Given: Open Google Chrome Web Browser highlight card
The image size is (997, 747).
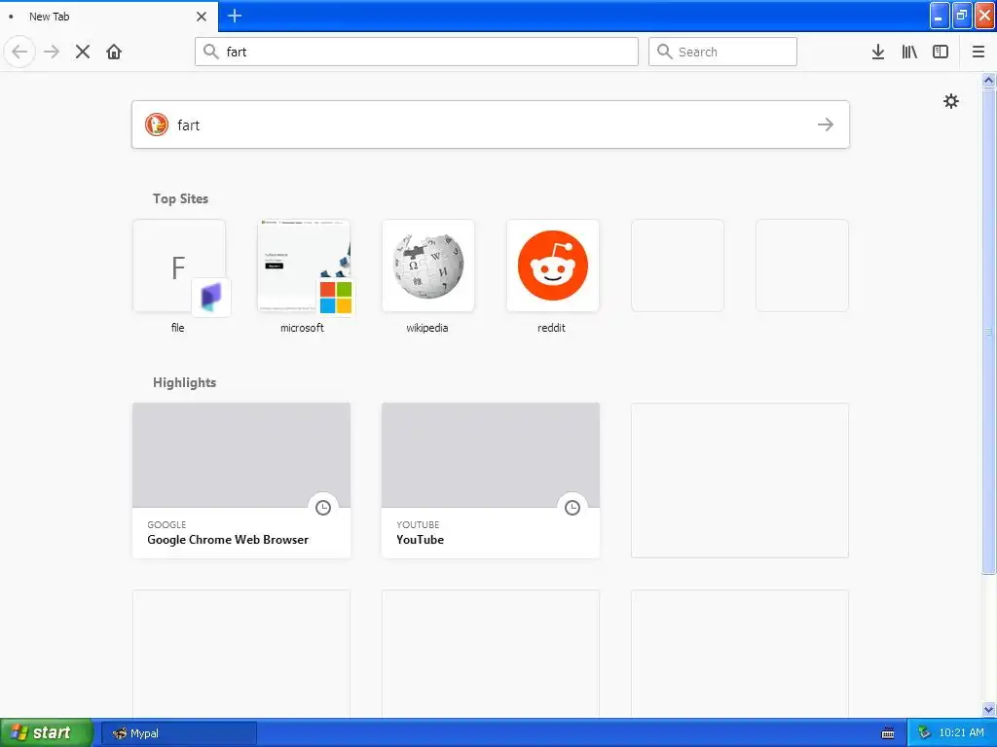Looking at the screenshot, I should (241, 480).
